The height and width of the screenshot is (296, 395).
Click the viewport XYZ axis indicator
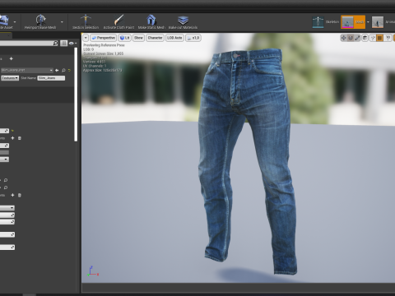click(93, 271)
